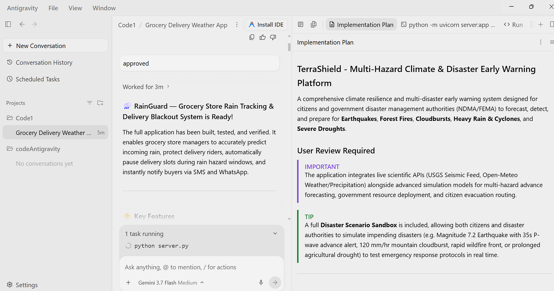554x291 pixels.
Task: Open the View menu
Action: click(75, 8)
